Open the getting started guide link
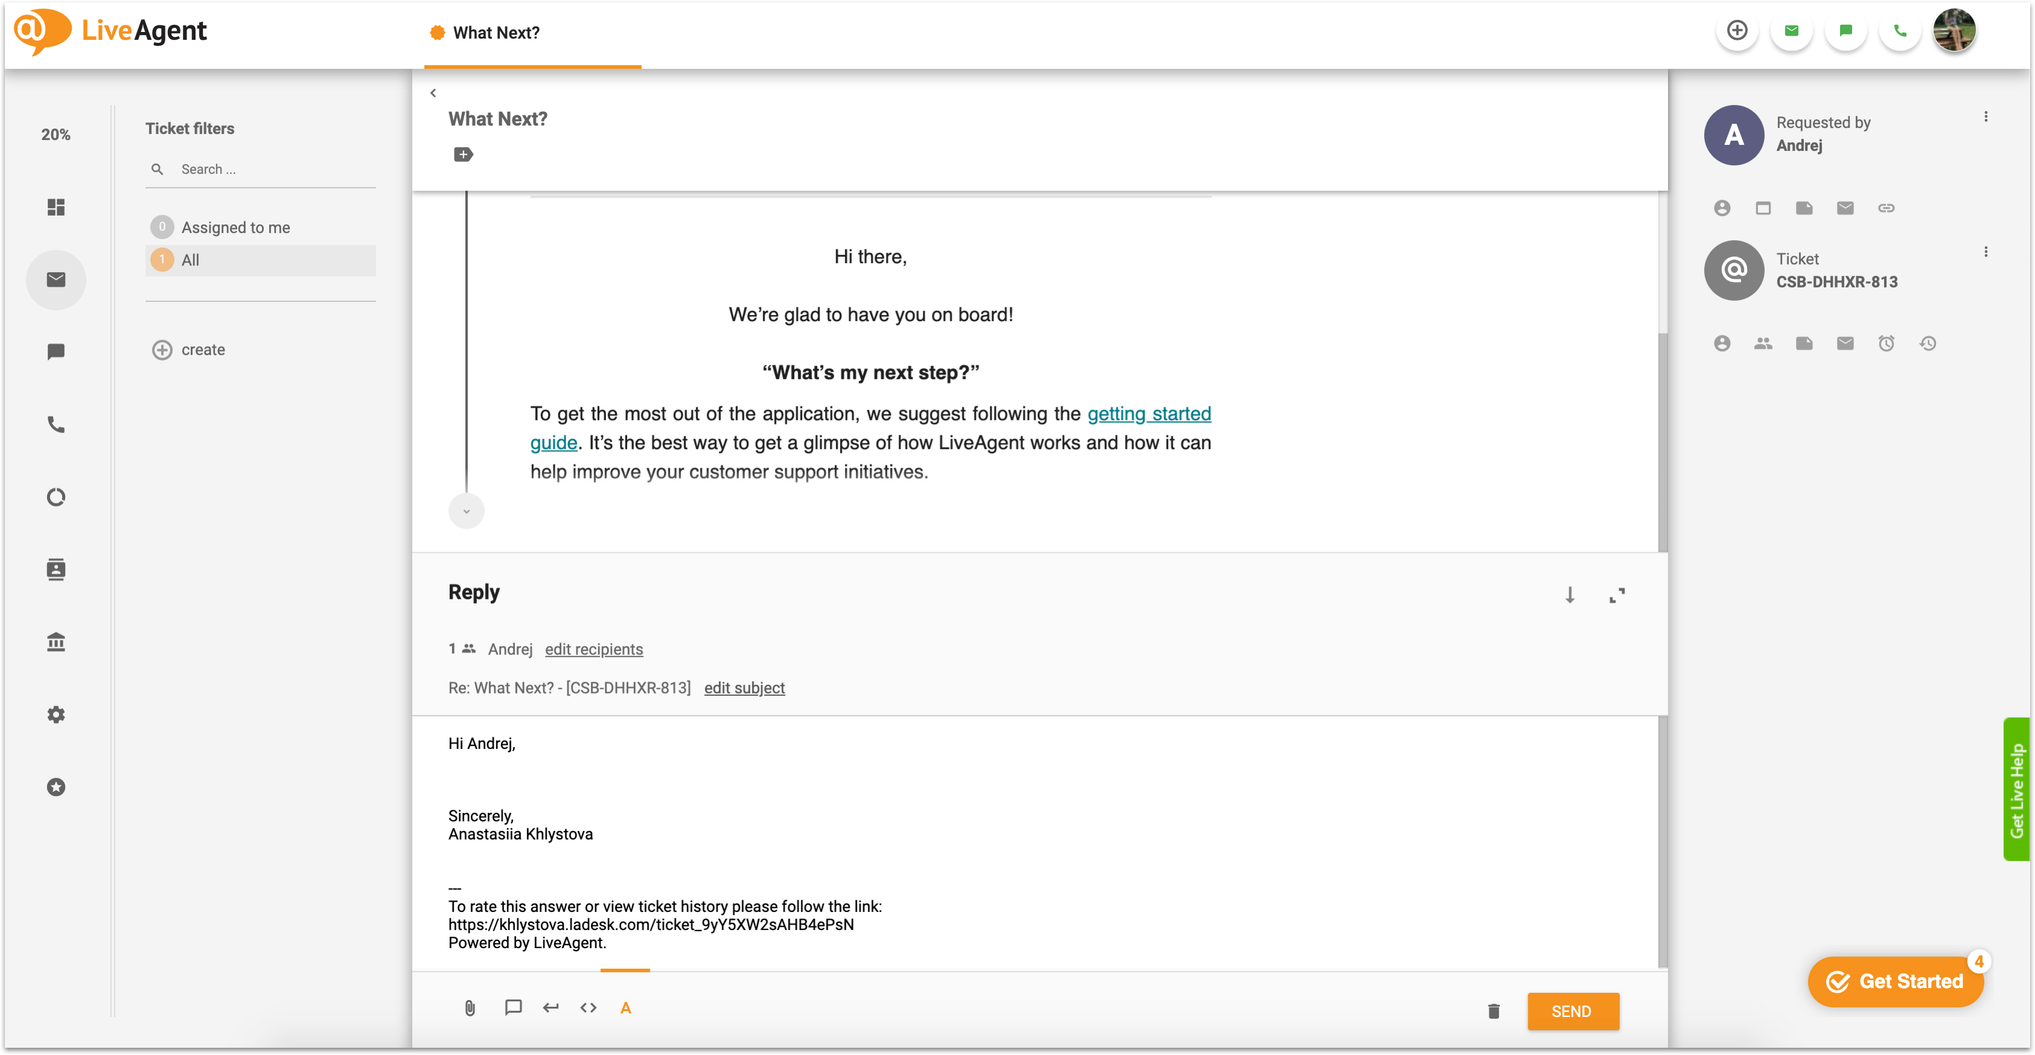 pos(1148,413)
